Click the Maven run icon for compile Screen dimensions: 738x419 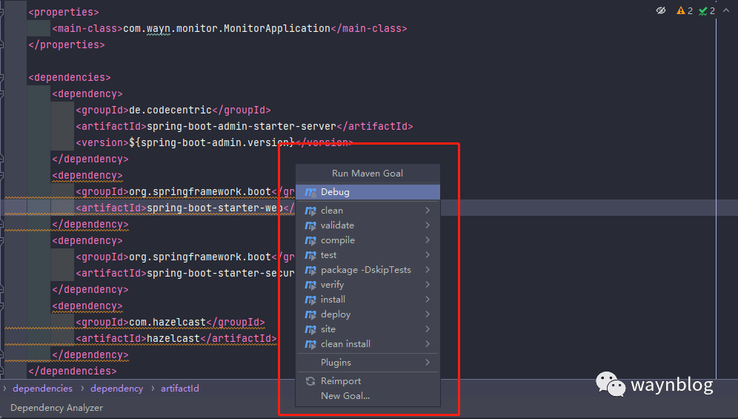(310, 240)
